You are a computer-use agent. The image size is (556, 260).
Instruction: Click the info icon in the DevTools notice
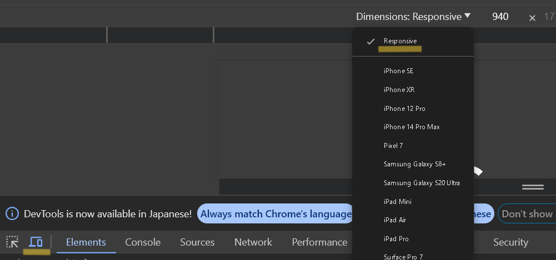(12, 213)
